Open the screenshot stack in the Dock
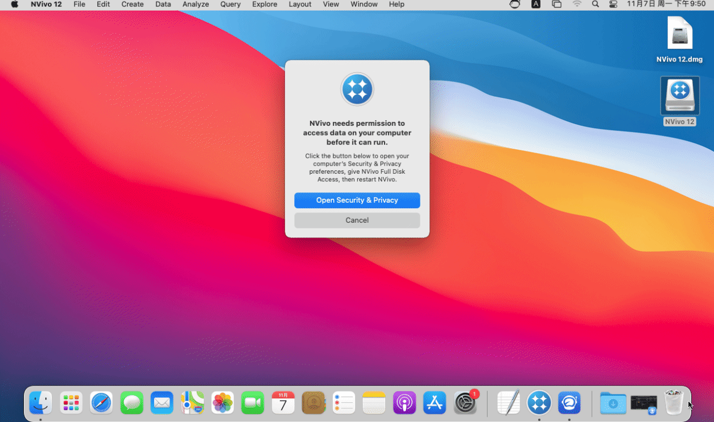This screenshot has width=714, height=422. (643, 403)
